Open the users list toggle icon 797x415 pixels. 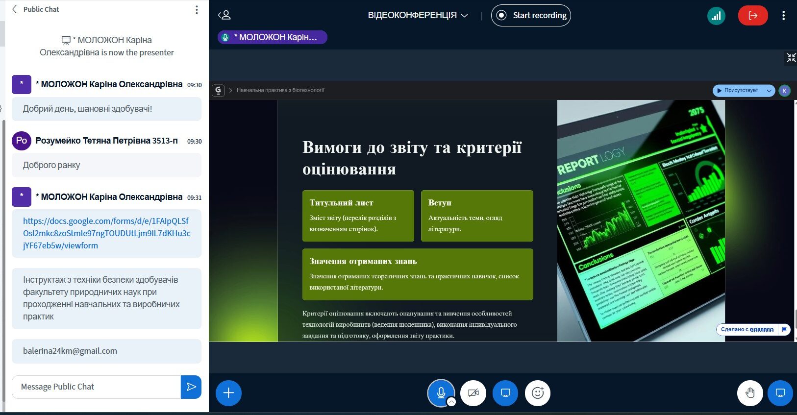tap(224, 15)
